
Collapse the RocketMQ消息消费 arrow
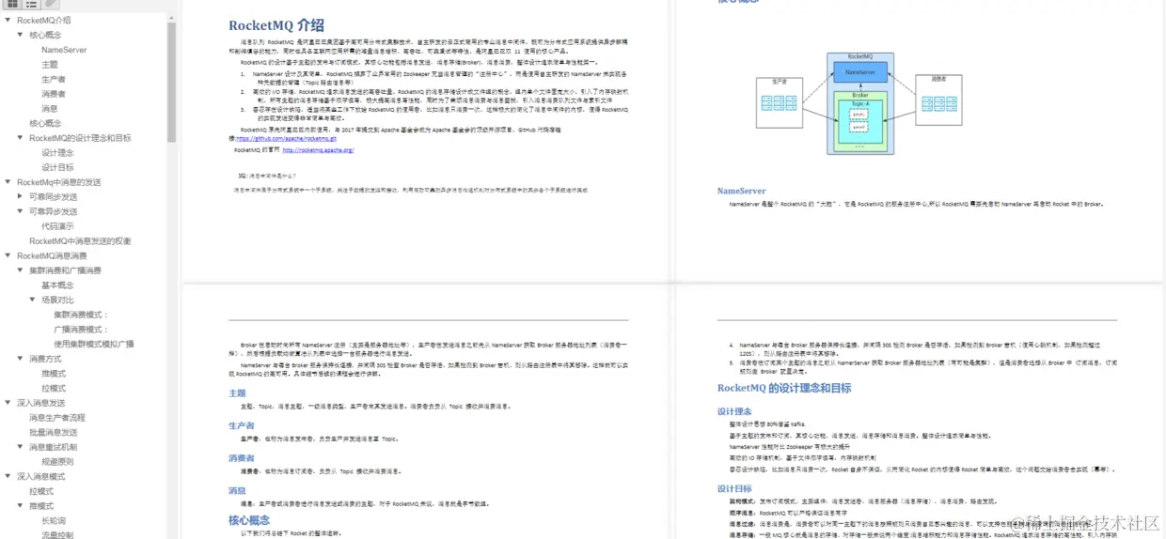click(8, 255)
